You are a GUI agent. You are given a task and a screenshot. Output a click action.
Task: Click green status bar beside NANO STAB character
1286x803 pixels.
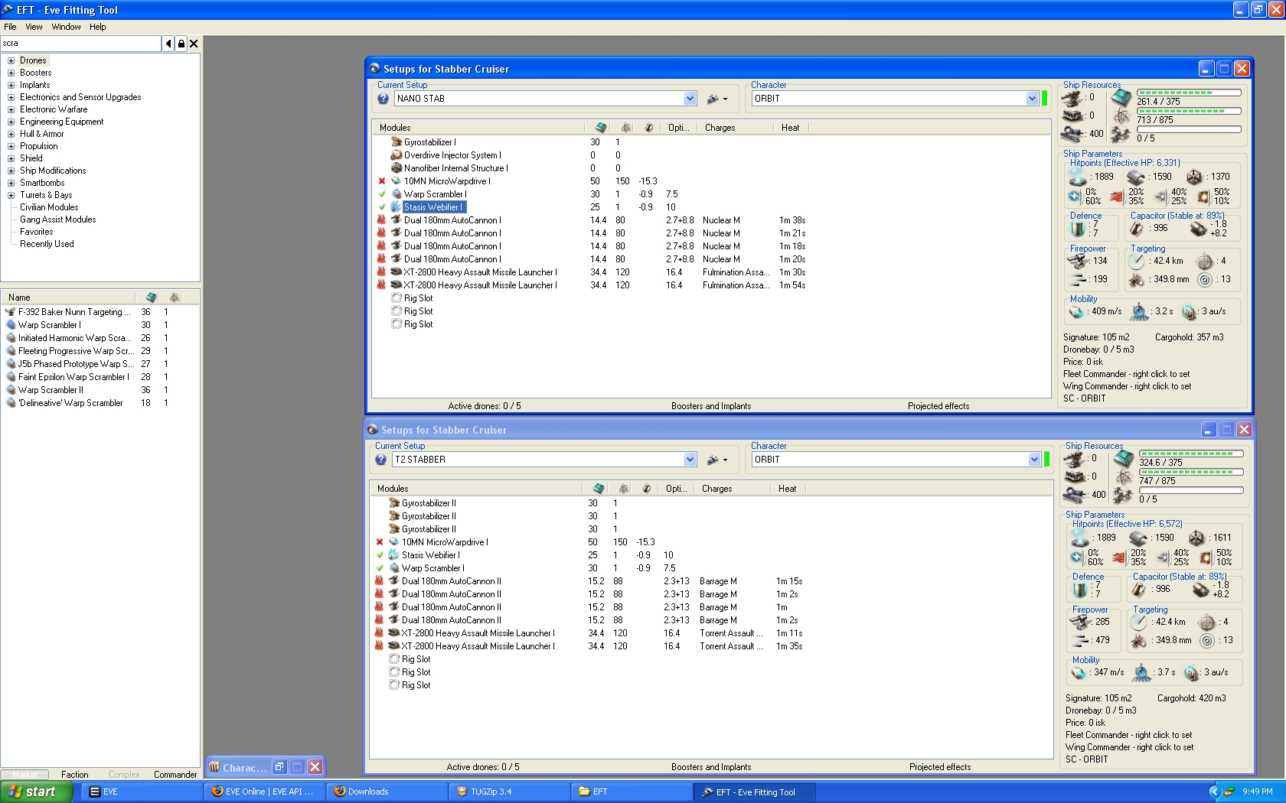pyautogui.click(x=1044, y=99)
